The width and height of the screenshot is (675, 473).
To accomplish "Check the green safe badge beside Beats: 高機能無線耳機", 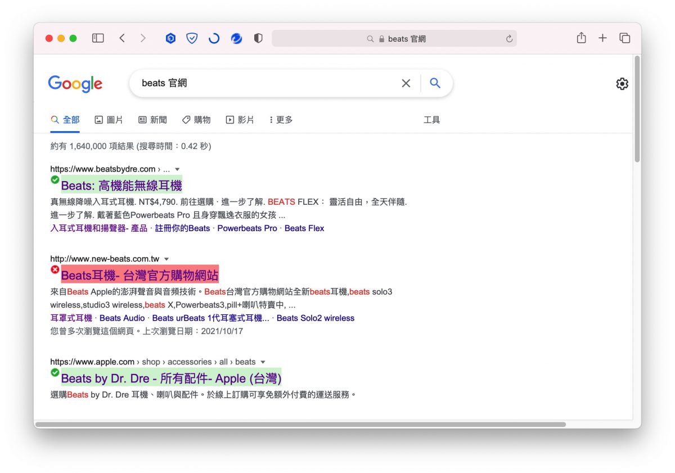I will click(55, 179).
